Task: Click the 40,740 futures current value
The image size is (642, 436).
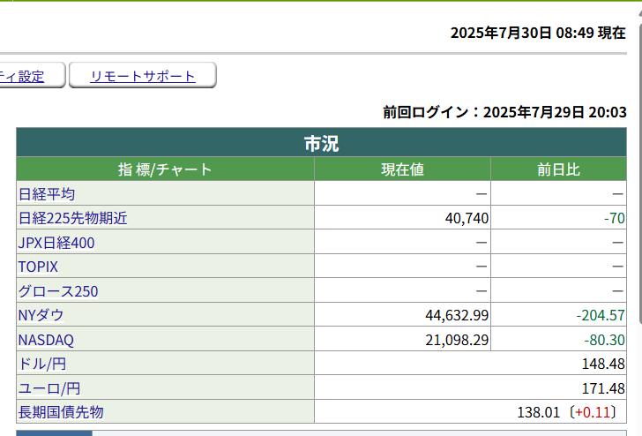Action: (467, 218)
